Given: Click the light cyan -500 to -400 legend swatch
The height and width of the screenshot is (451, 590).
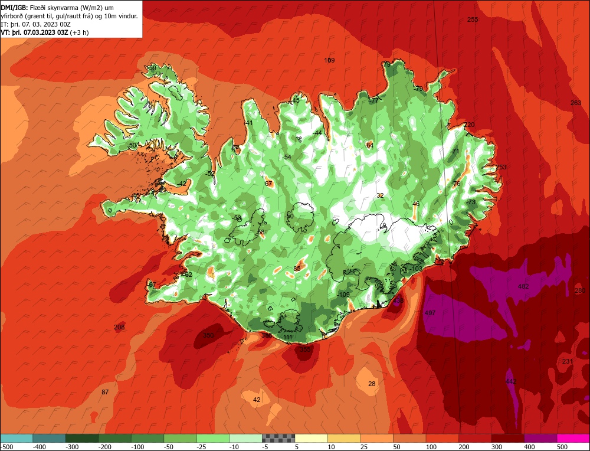Looking at the screenshot, I should 17,438.
